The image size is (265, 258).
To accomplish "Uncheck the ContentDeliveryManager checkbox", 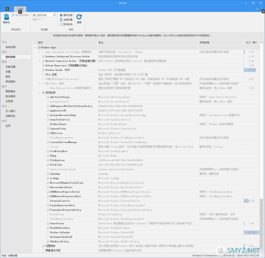I will pos(48,142).
